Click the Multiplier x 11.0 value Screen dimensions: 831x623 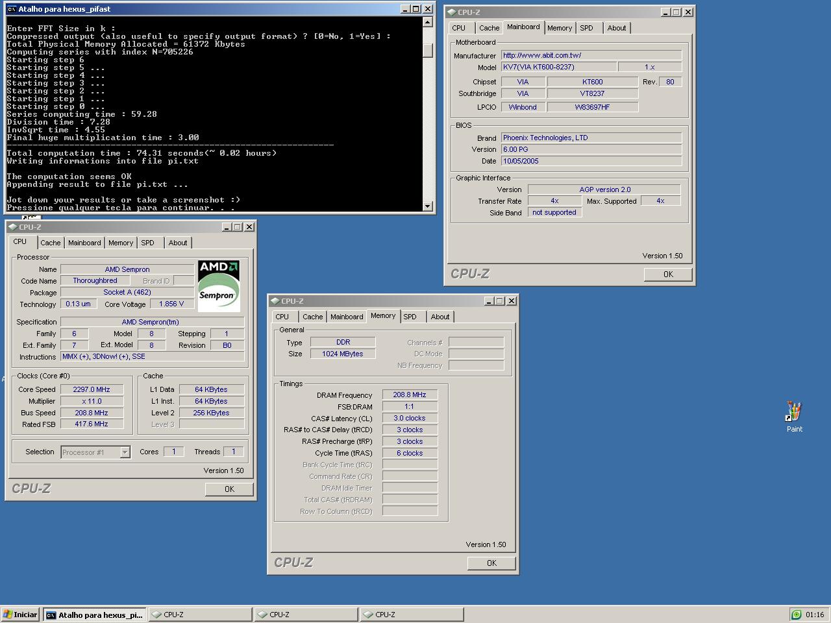click(92, 402)
